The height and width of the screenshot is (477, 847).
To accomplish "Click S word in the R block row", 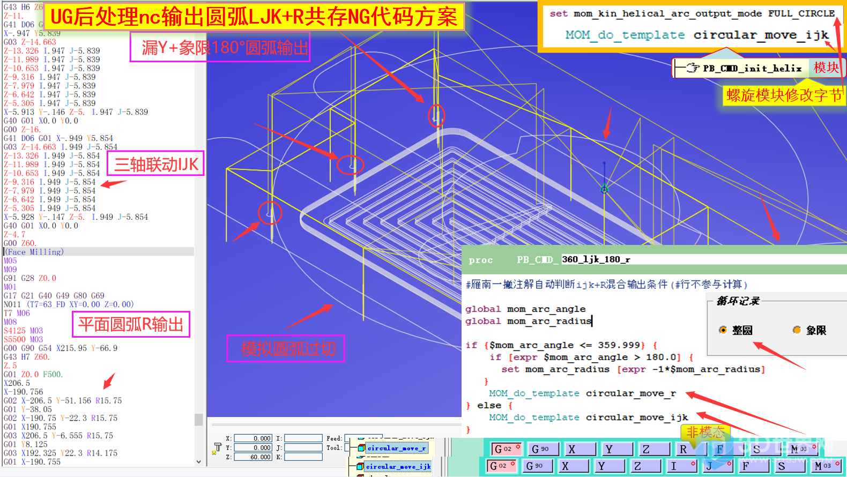I will (x=765, y=449).
